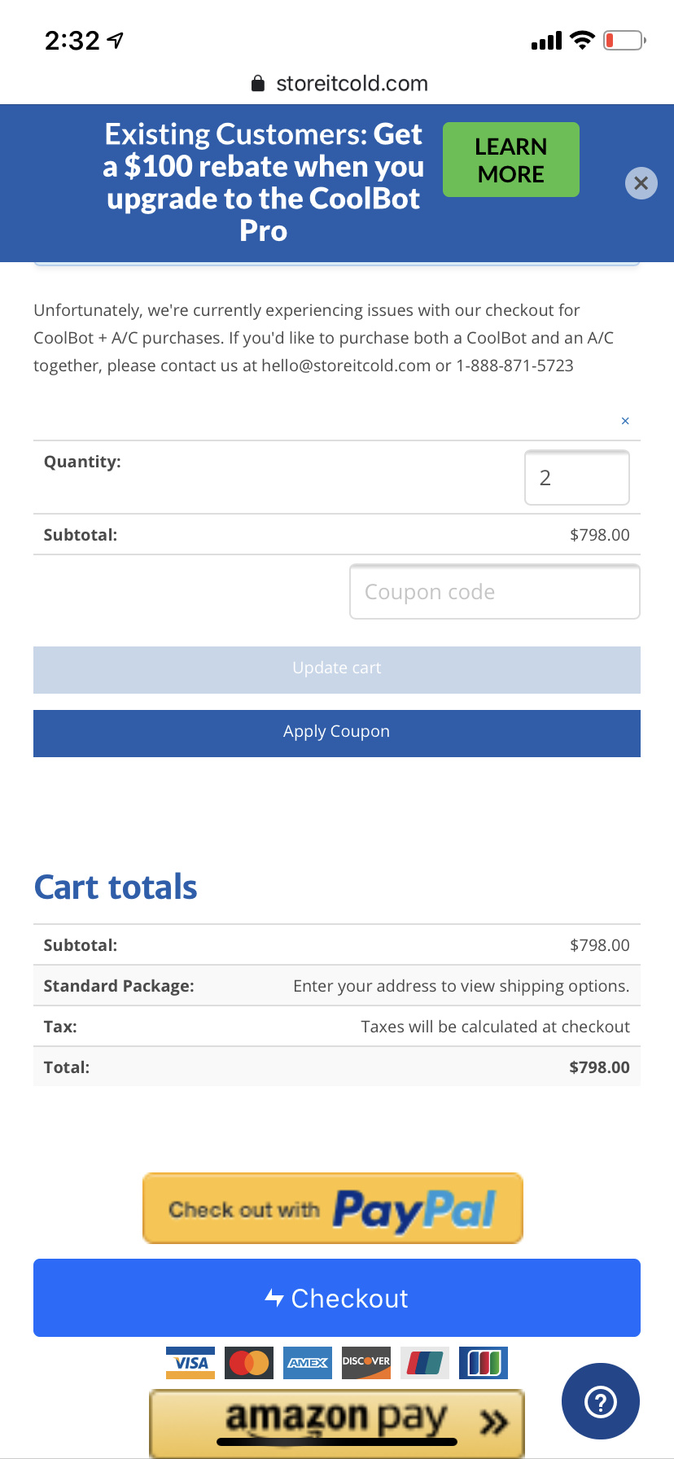Click the Quantity field showing 2

(x=577, y=477)
